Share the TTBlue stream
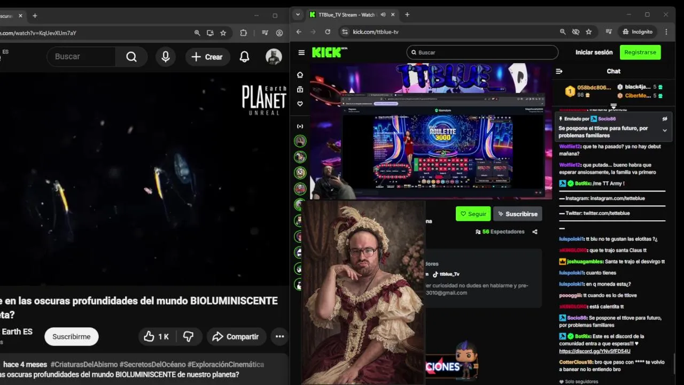Viewport: 684px width, 385px height. click(x=535, y=232)
